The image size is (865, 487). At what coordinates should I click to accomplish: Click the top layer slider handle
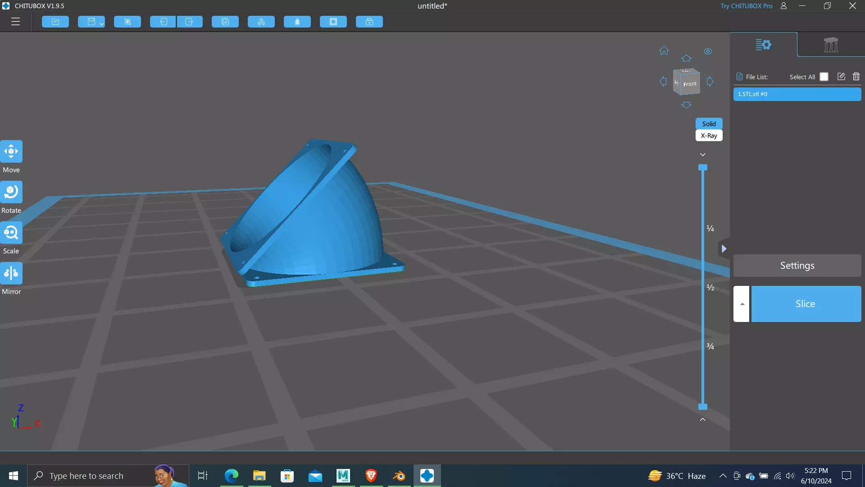coord(703,168)
